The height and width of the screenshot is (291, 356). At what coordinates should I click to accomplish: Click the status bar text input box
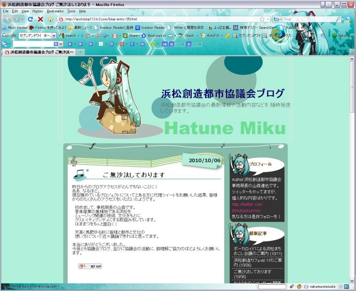(272, 287)
